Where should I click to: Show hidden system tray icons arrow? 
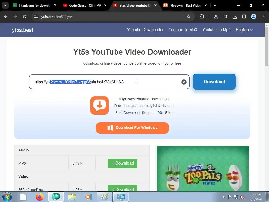pyautogui.click(x=223, y=197)
